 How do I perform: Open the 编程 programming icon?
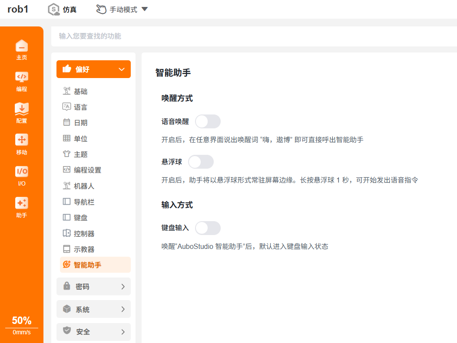22,77
